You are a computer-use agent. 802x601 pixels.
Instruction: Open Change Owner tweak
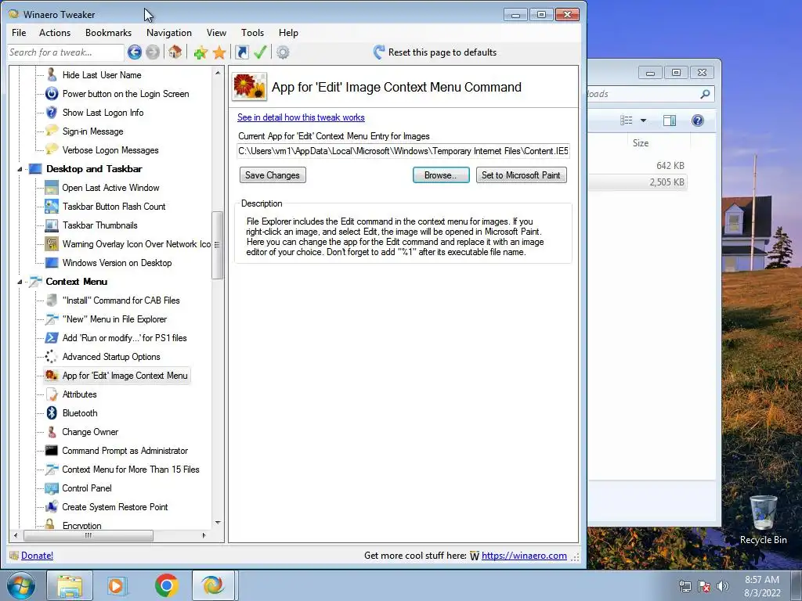click(90, 432)
